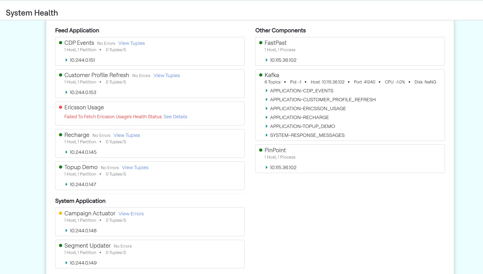Viewport: 483px width, 274px height.
Task: Click the red status dot beside Ericsson Usage
Action: pyautogui.click(x=60, y=107)
